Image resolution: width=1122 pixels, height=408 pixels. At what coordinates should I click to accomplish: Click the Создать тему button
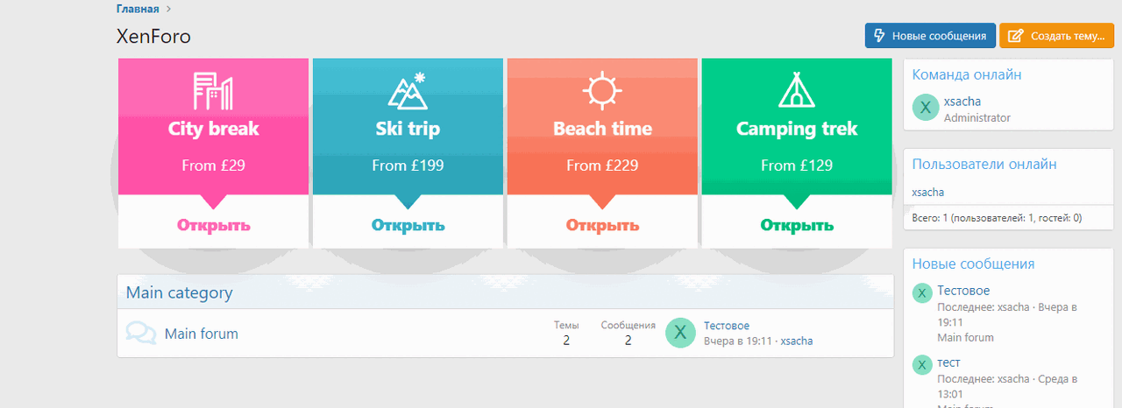tap(1056, 36)
